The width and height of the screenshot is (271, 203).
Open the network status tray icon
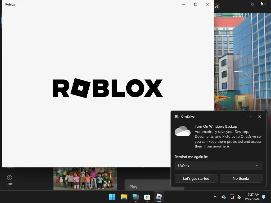pos(232,197)
